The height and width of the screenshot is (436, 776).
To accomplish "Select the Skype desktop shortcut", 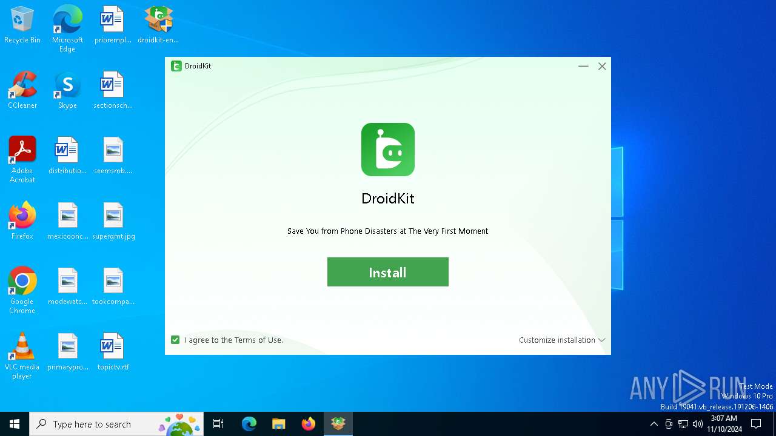I will tap(67, 91).
